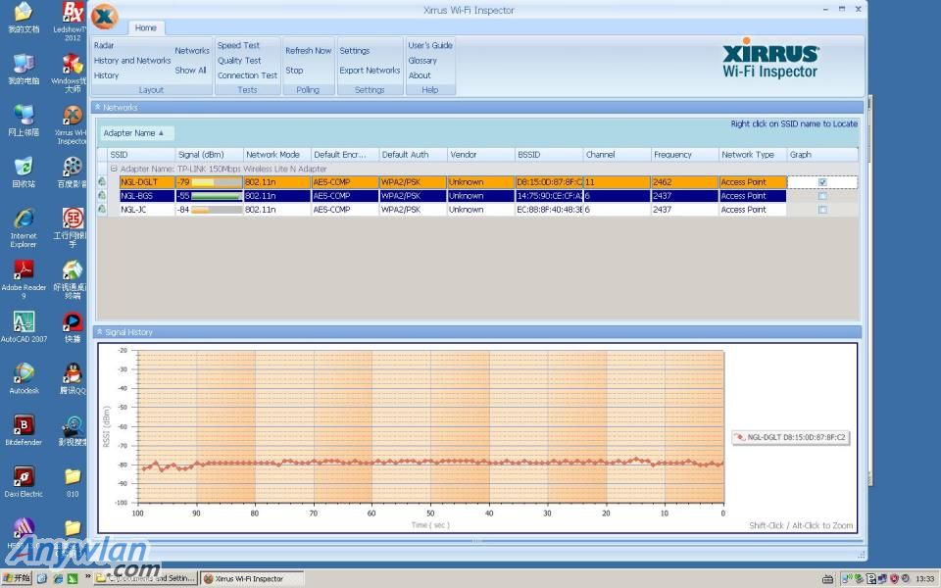Select the 我的电脑 desktop icon
The height and width of the screenshot is (588, 941).
[x=24, y=69]
